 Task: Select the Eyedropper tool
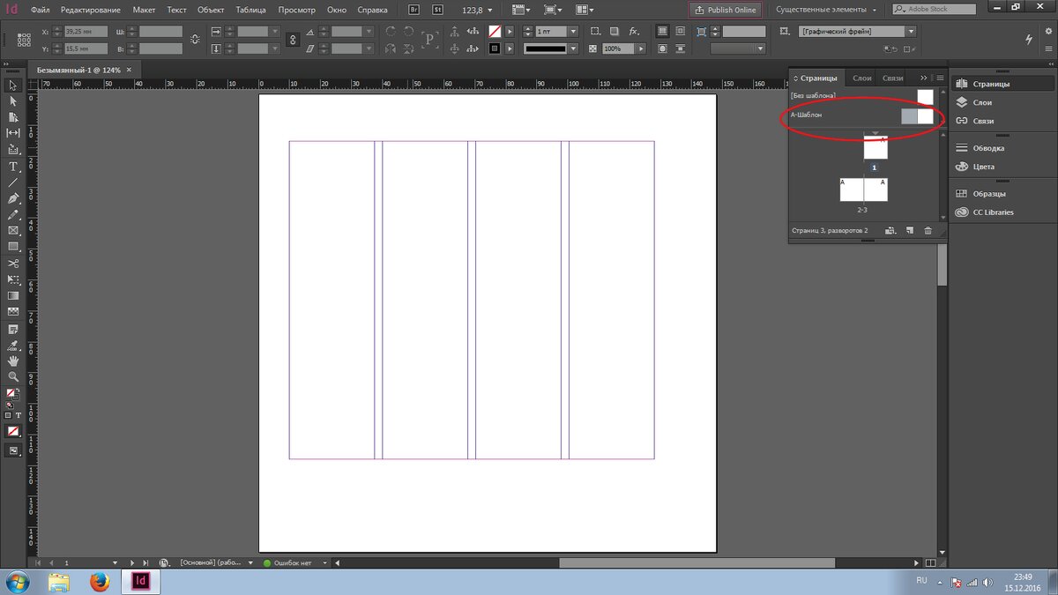[13, 345]
